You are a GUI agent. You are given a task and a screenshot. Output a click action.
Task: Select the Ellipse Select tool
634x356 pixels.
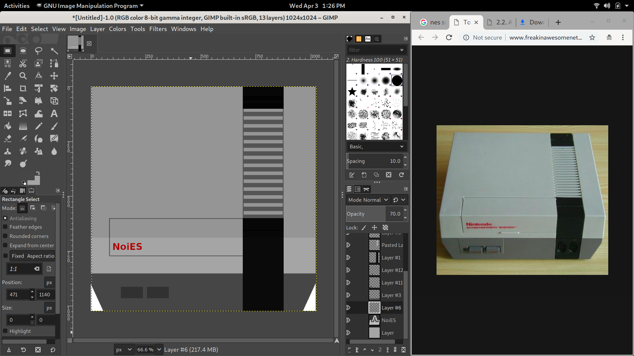tap(23, 51)
